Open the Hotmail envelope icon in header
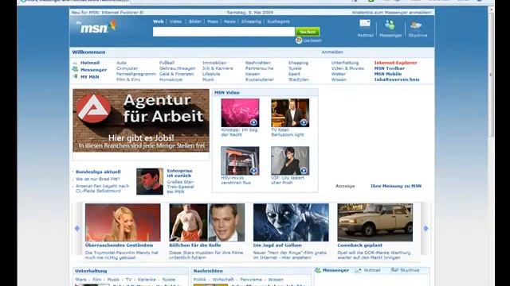The height and width of the screenshot is (286, 510). 365,23
